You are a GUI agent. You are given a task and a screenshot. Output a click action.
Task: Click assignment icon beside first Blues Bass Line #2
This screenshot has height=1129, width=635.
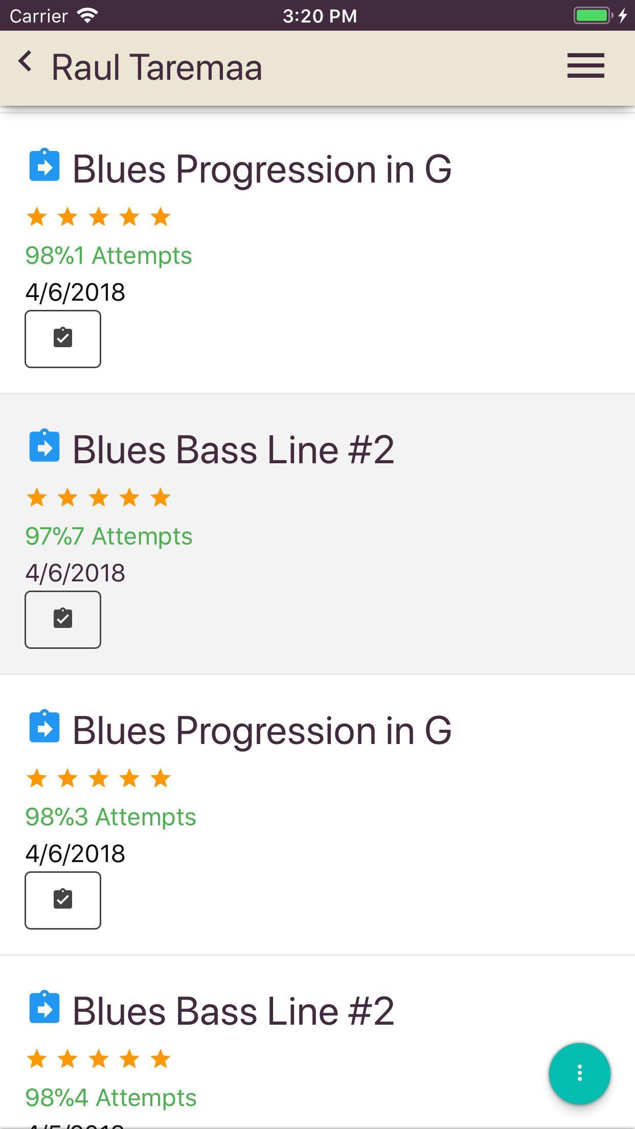pos(44,446)
